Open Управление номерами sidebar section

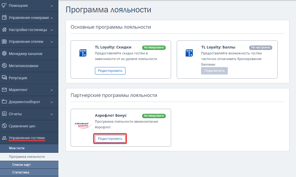(29, 18)
